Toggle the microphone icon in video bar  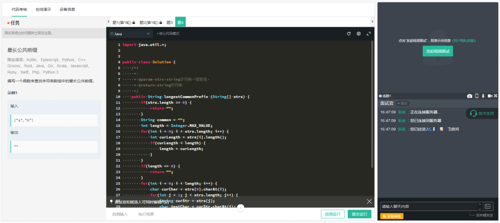(483, 96)
